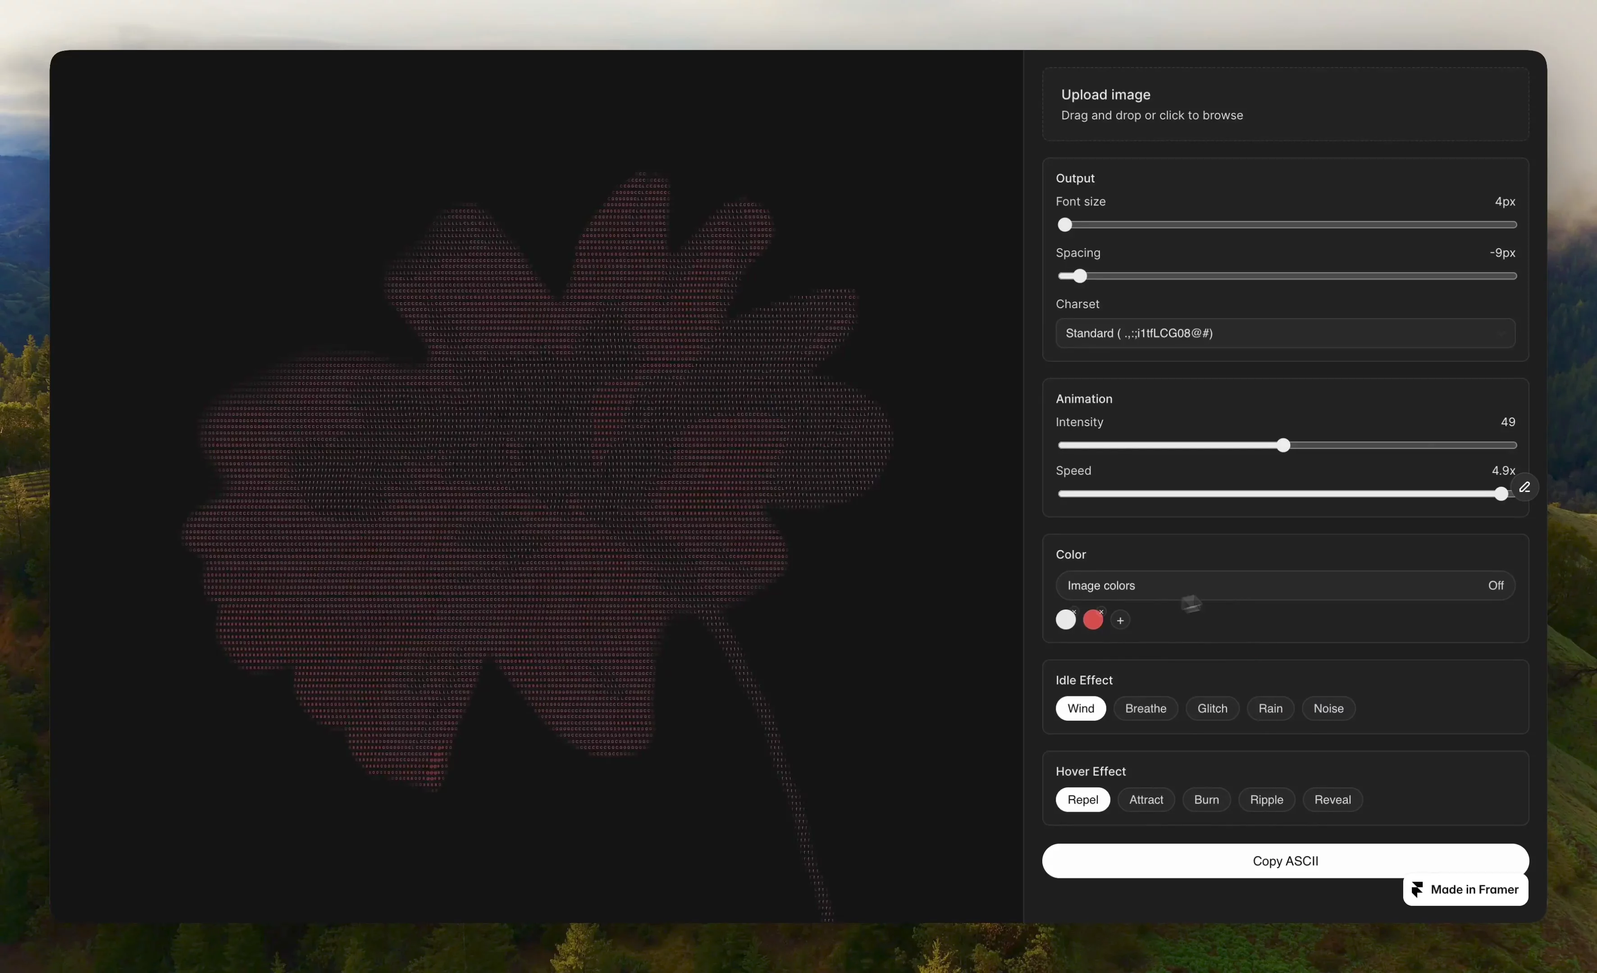
Task: Click the Copy ASCII button
Action: [x=1285, y=861]
